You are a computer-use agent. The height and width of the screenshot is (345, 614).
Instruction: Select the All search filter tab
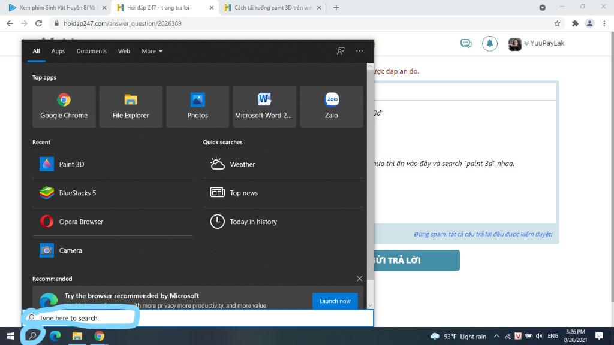coord(37,51)
